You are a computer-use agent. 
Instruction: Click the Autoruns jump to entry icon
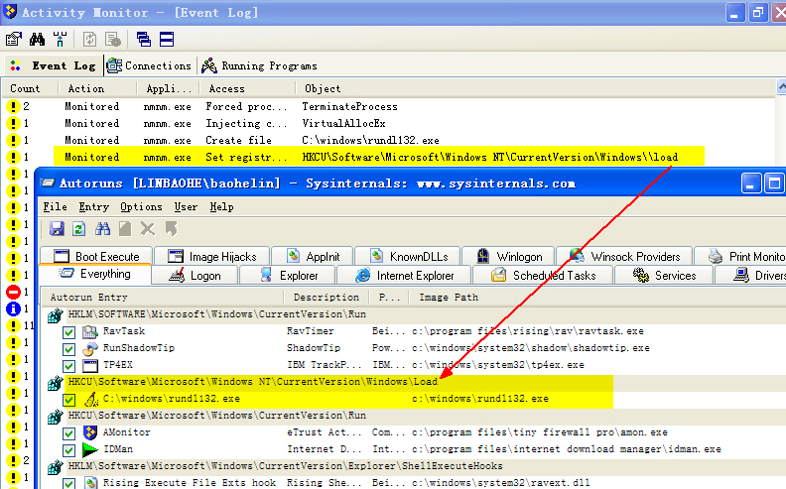(171, 229)
